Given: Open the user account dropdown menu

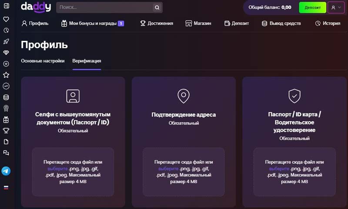Looking at the screenshot, I should coord(336,7).
